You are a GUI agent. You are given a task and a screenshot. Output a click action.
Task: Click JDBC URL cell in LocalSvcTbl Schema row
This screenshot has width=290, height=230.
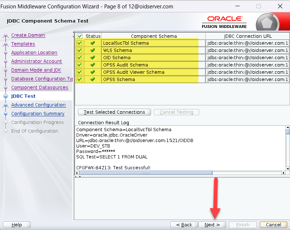click(247, 43)
